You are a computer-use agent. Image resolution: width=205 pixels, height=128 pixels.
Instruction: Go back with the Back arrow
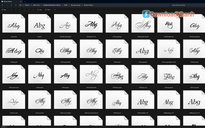point(3,5)
